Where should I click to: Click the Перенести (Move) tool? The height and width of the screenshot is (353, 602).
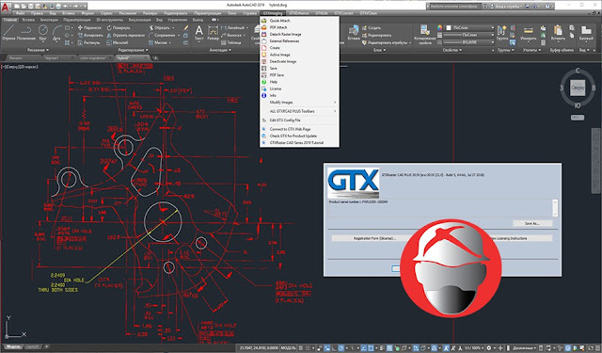89,27
